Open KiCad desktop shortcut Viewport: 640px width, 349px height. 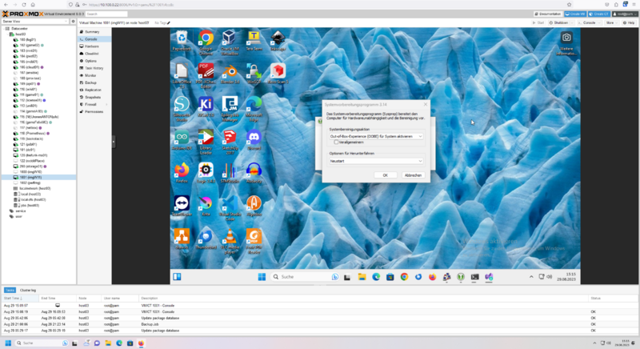pos(206,107)
